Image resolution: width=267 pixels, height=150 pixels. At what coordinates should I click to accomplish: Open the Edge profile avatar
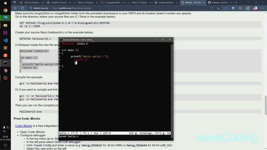255,8
